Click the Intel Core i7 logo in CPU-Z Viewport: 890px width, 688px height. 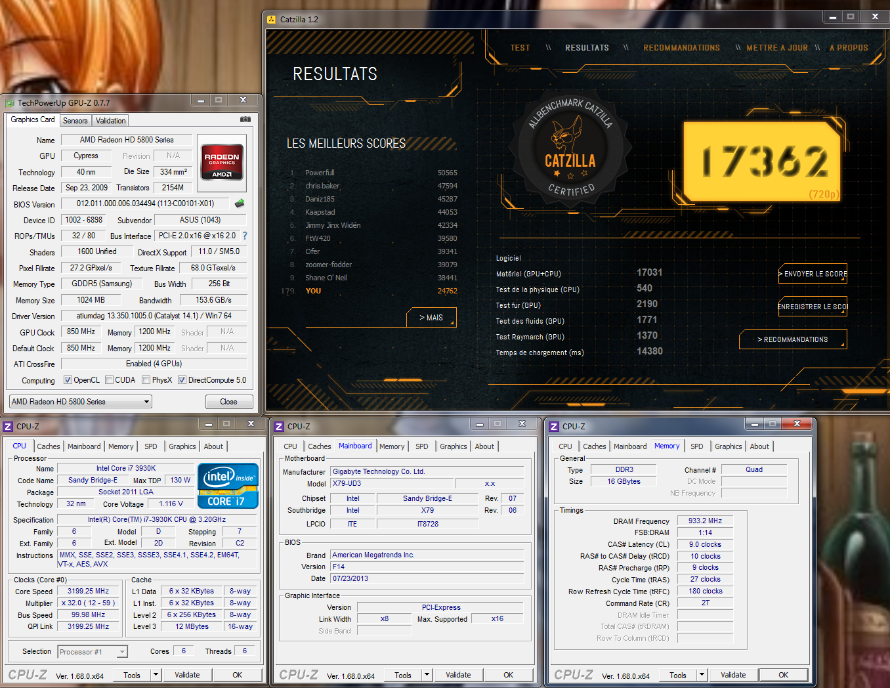[228, 486]
